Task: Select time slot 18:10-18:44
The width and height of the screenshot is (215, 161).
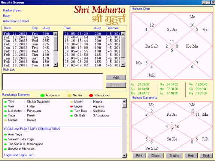Action: pos(92,41)
